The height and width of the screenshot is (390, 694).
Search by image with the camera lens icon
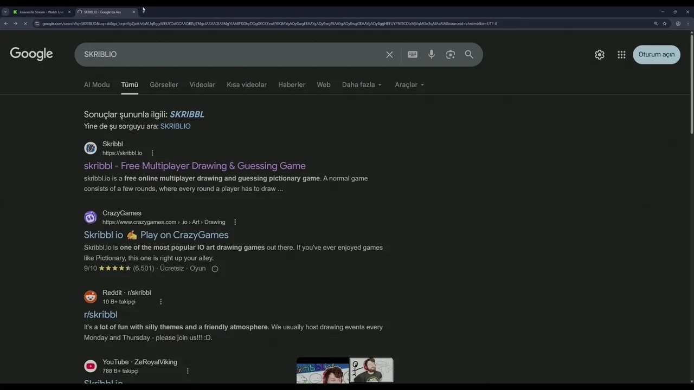click(451, 54)
